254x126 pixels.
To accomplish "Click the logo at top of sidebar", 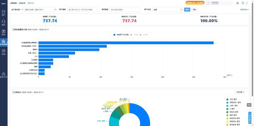I will [x=4, y=4].
